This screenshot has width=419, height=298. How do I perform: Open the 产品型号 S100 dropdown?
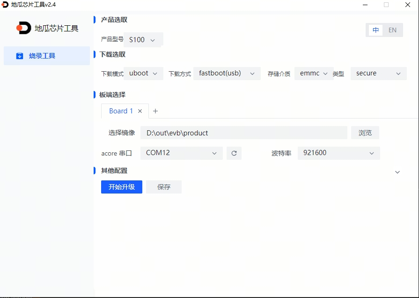click(x=144, y=40)
